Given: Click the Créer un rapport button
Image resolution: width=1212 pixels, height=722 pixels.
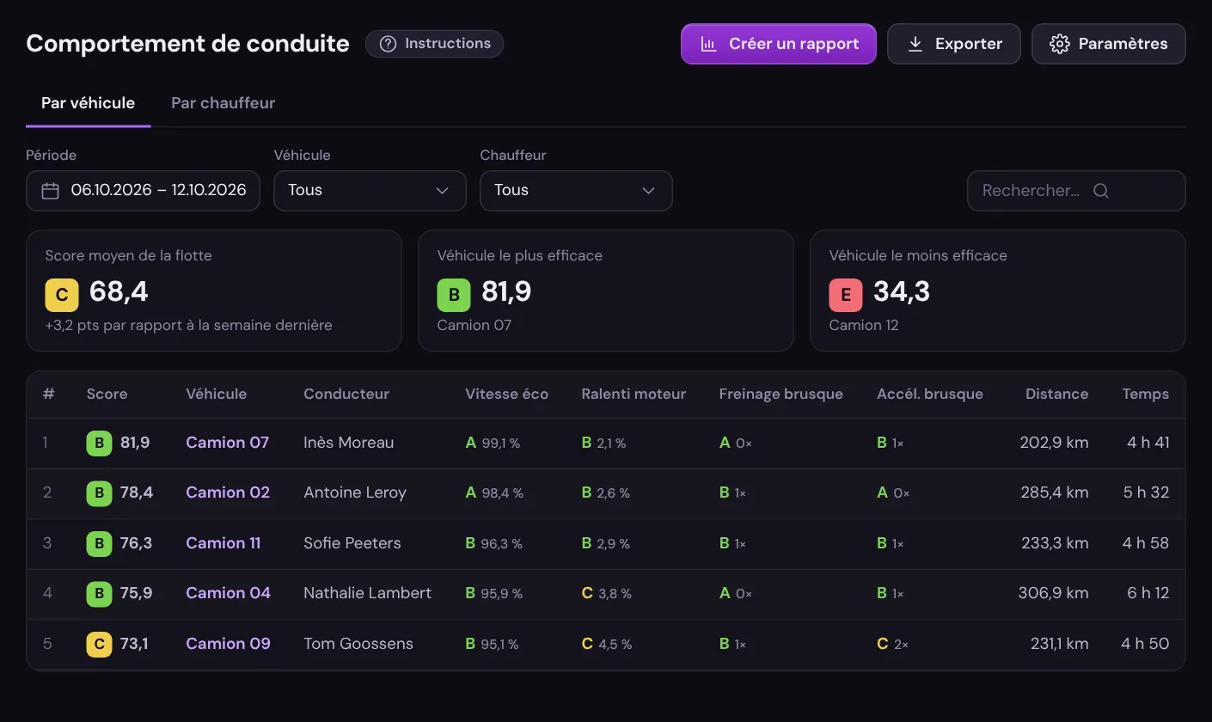Looking at the screenshot, I should pos(779,44).
